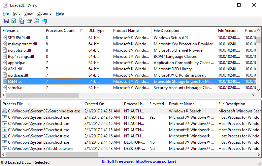The width and height of the screenshot is (262, 166).
Task: Open the File menu
Action: tap(6, 13)
